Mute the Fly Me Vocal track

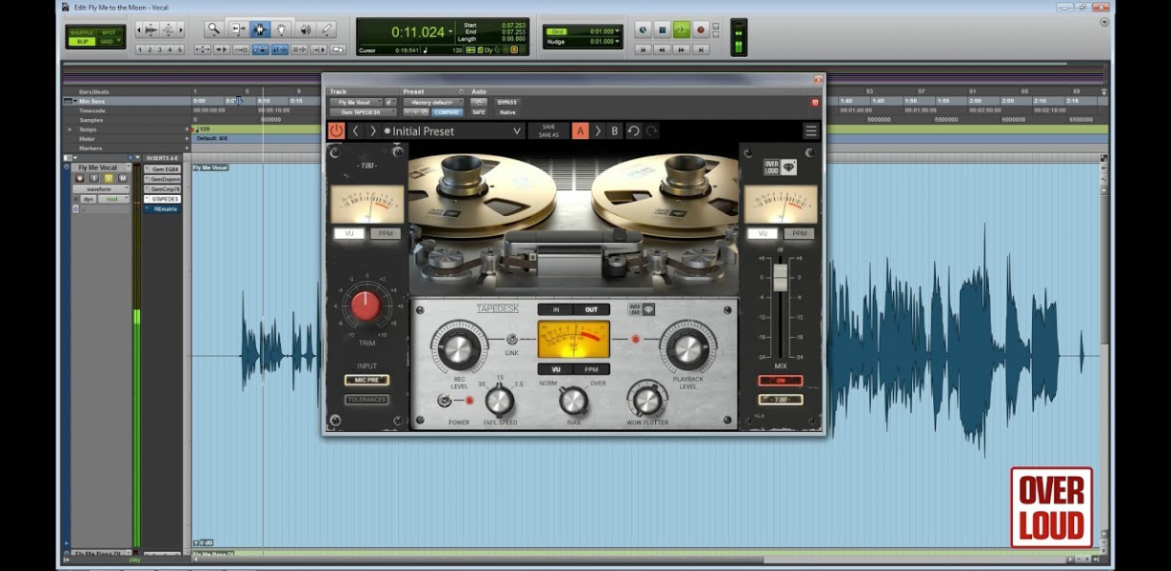(x=123, y=178)
